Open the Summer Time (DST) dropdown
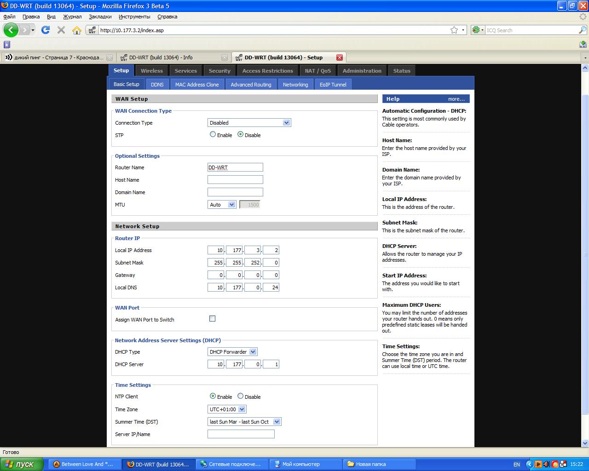Viewport: 589px width, 471px height. click(244, 422)
